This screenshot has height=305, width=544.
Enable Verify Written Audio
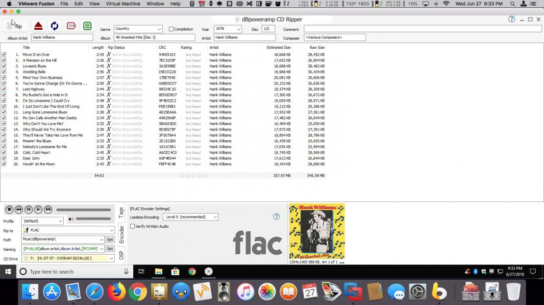click(x=133, y=226)
